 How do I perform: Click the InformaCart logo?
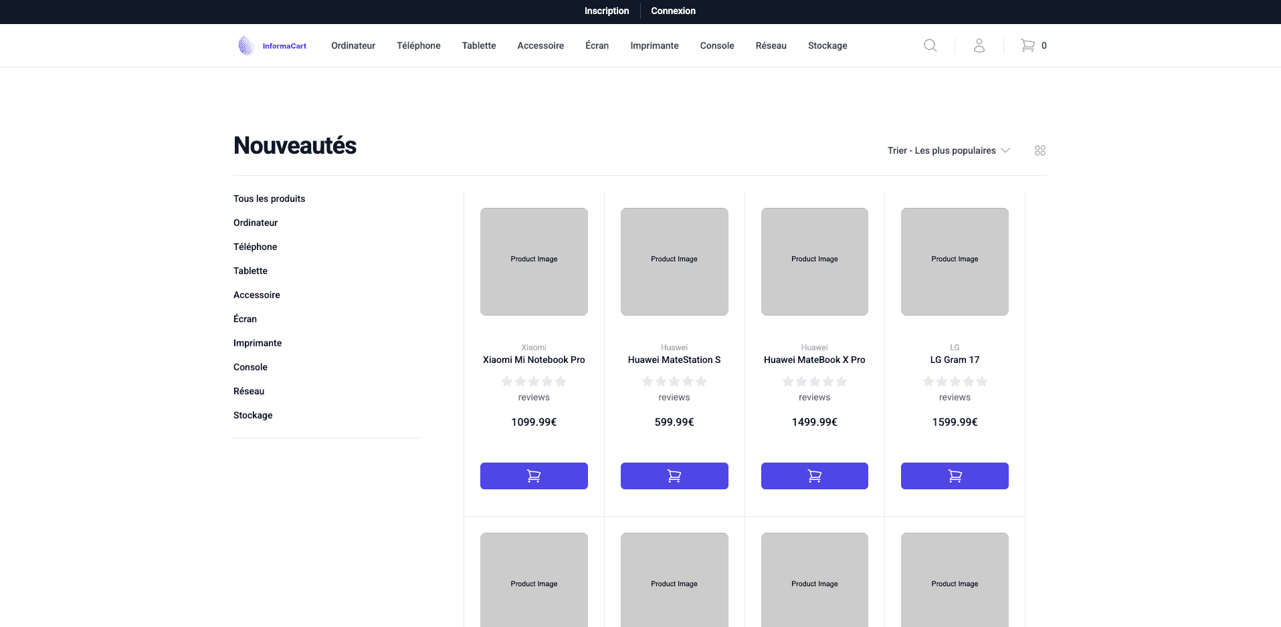pyautogui.click(x=272, y=45)
